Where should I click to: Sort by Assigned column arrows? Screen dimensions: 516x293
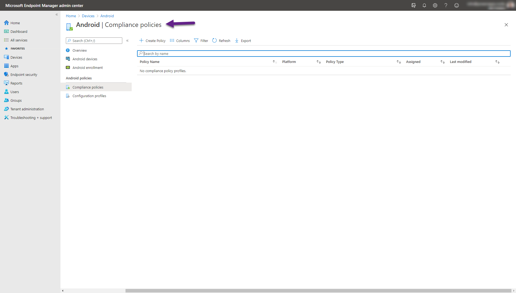click(x=443, y=62)
